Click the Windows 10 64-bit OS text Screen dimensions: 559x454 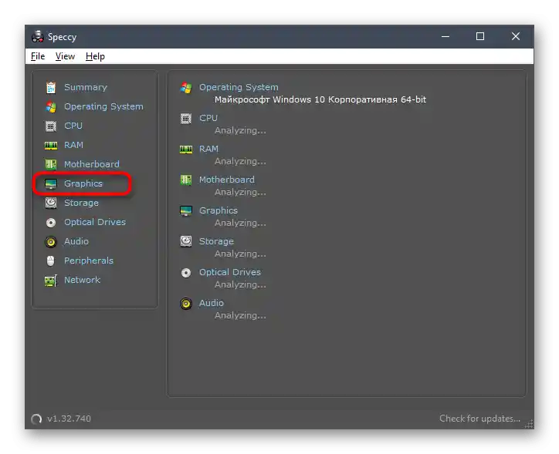(320, 99)
